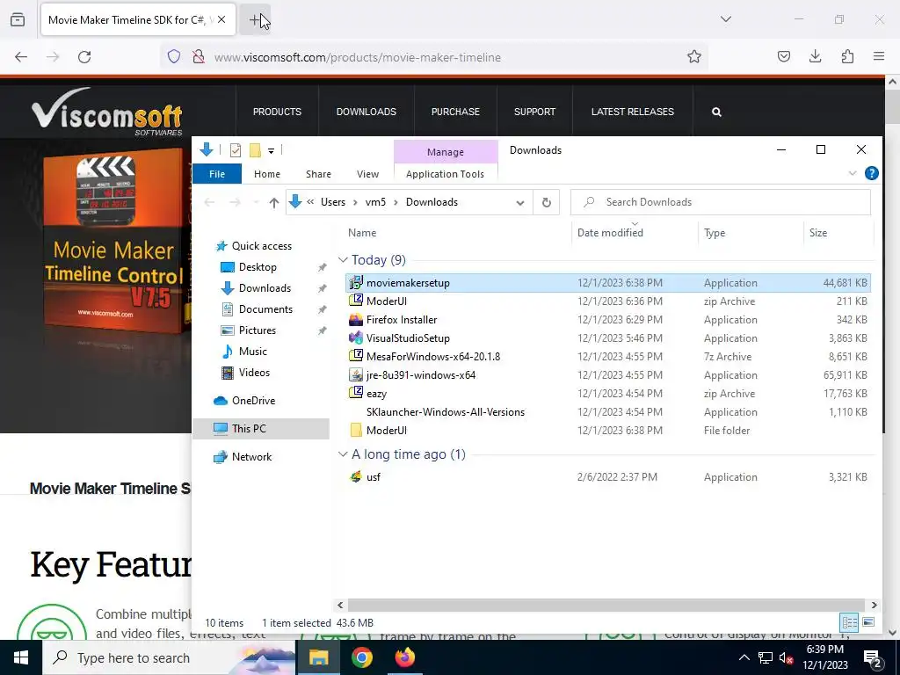Open the File tab in Explorer
900x675 pixels.
pyautogui.click(x=217, y=174)
